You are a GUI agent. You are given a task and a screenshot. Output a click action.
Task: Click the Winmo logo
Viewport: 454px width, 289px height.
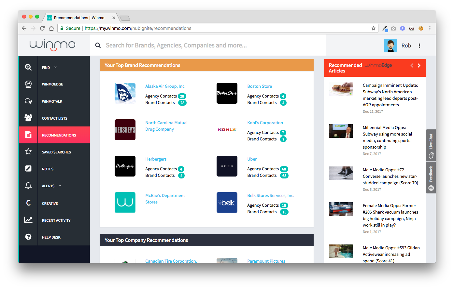coord(52,45)
